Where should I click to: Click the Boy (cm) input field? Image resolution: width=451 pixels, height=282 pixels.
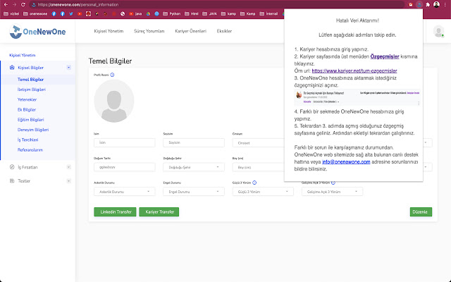(259, 167)
